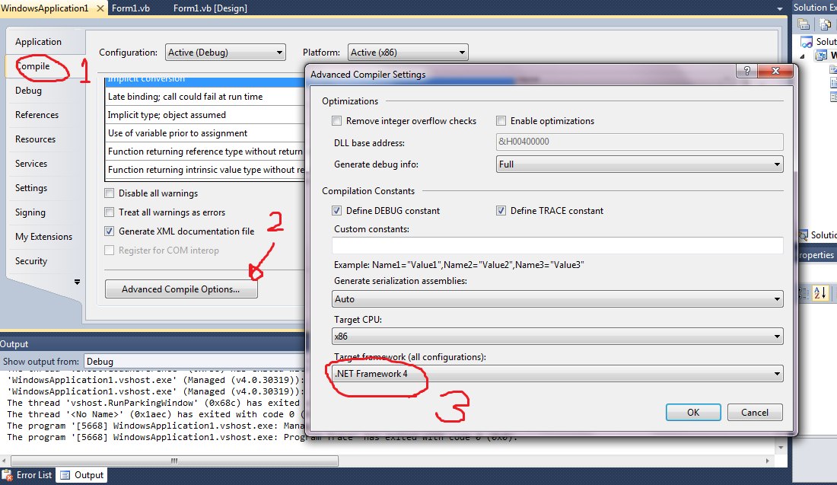Screen dimensions: 837x485
Task: Open the Signing settings page
Action: [x=45, y=212]
